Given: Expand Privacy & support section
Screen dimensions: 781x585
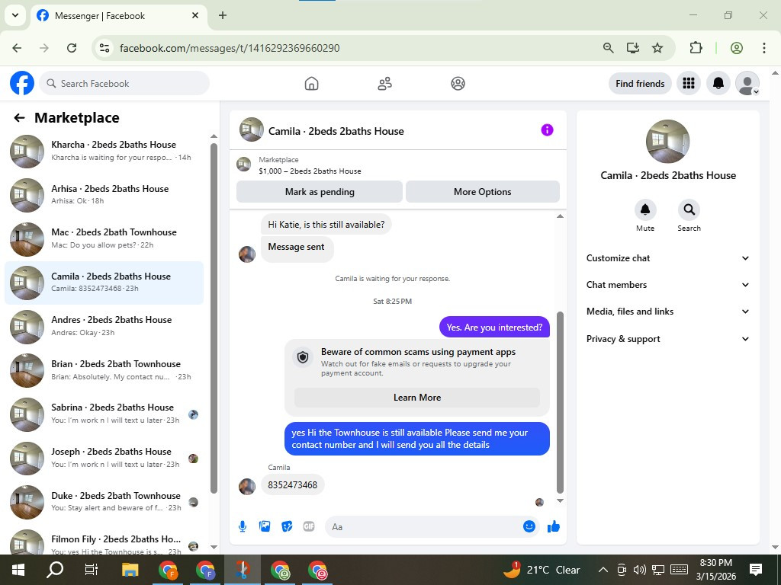Looking at the screenshot, I should coord(667,339).
